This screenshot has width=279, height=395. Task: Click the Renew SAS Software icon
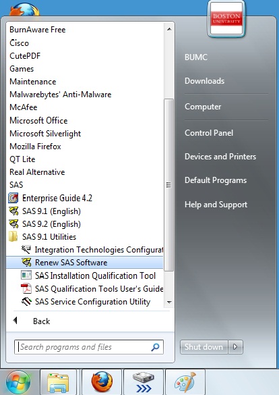[26, 263]
